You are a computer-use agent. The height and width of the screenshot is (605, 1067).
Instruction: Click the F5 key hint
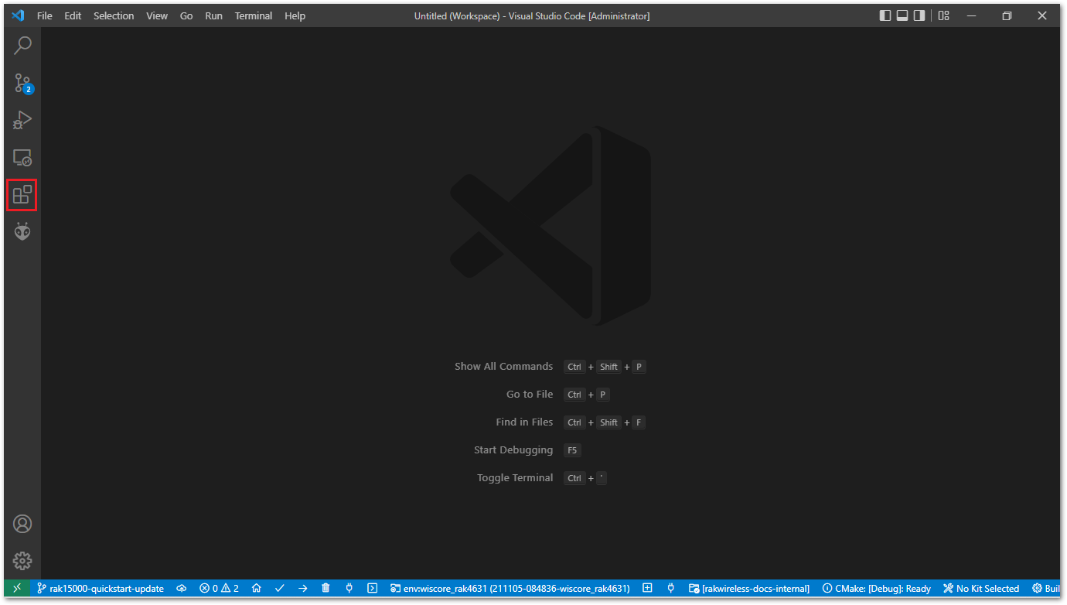tap(572, 450)
